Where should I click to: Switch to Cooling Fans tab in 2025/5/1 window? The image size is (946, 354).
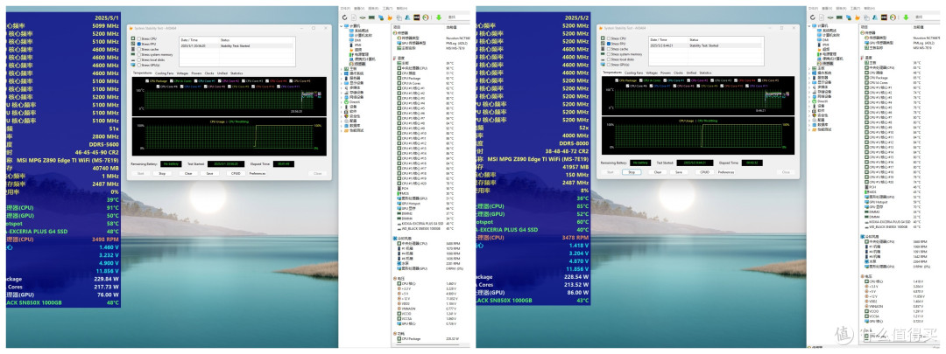tap(164, 73)
